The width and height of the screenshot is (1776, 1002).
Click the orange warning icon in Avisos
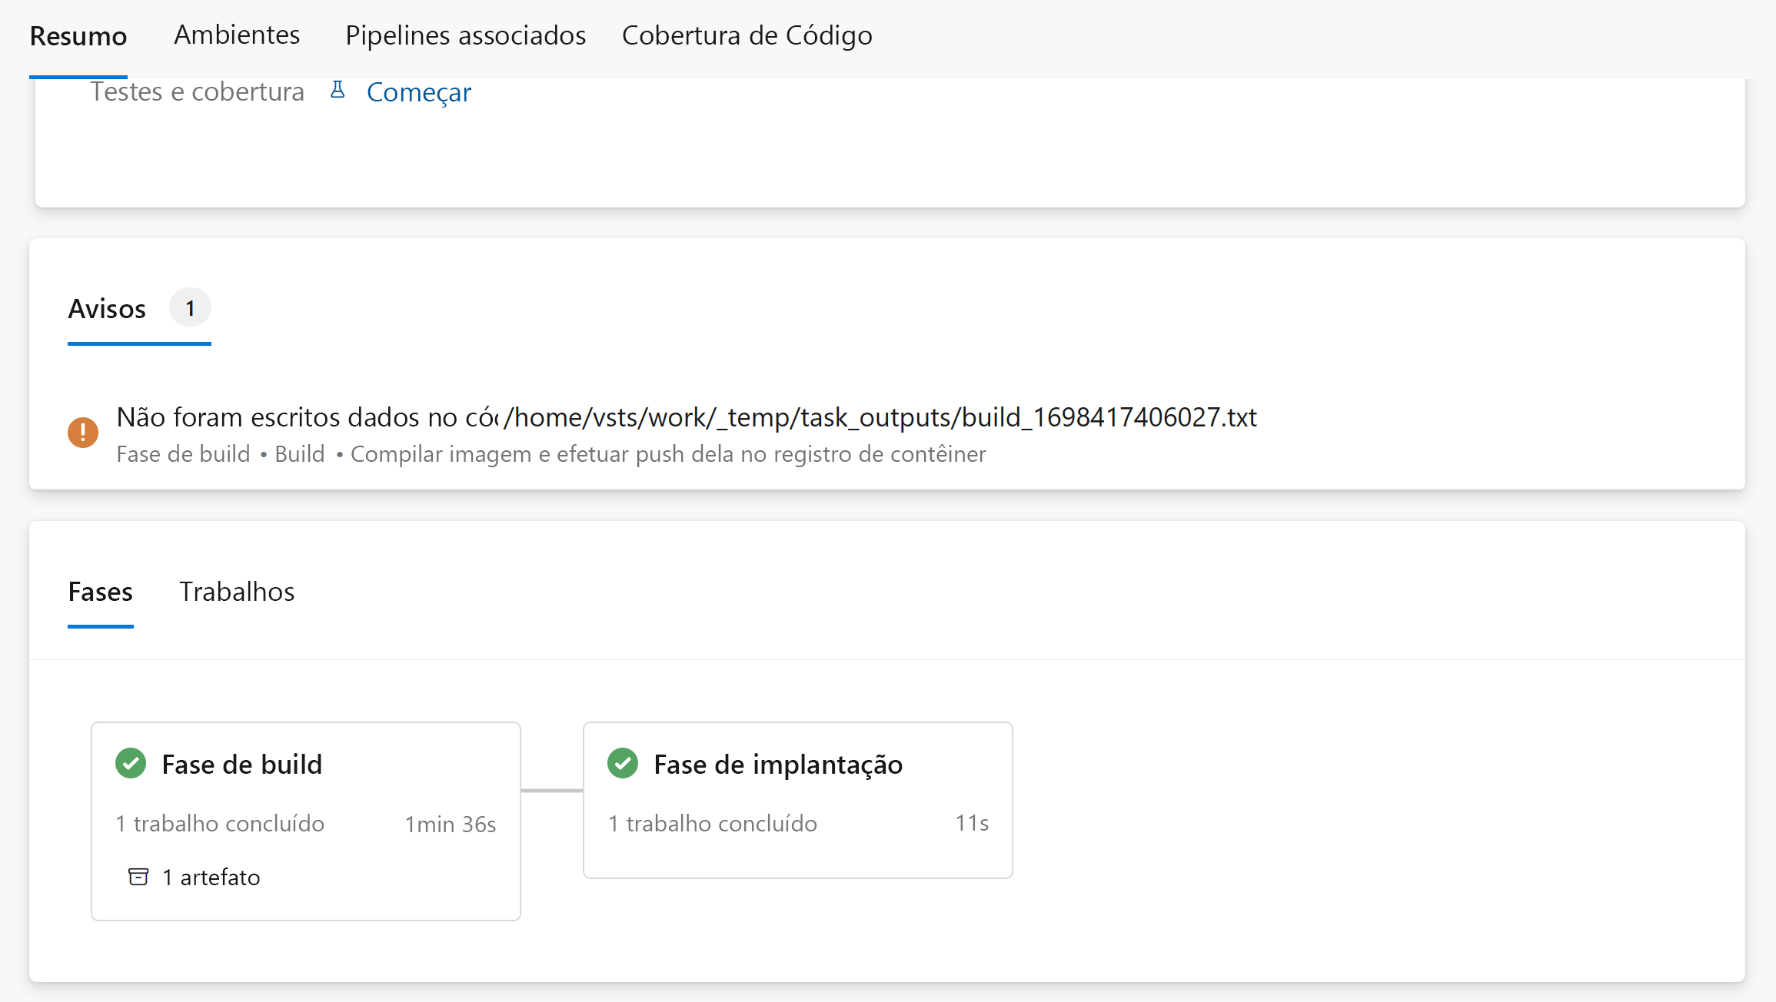tap(82, 432)
